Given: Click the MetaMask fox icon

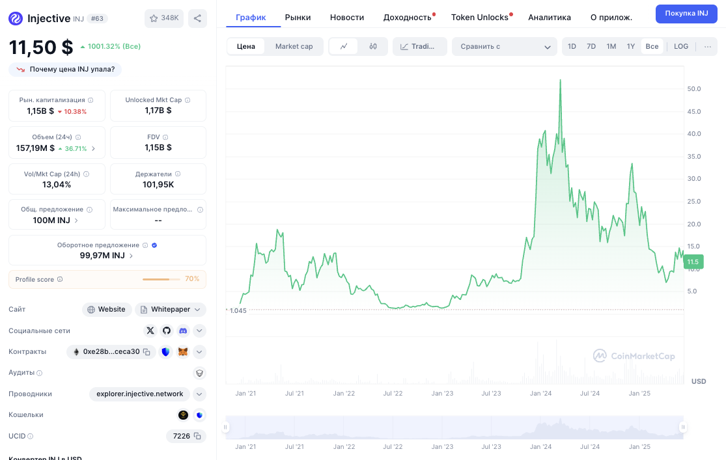Looking at the screenshot, I should [x=184, y=352].
